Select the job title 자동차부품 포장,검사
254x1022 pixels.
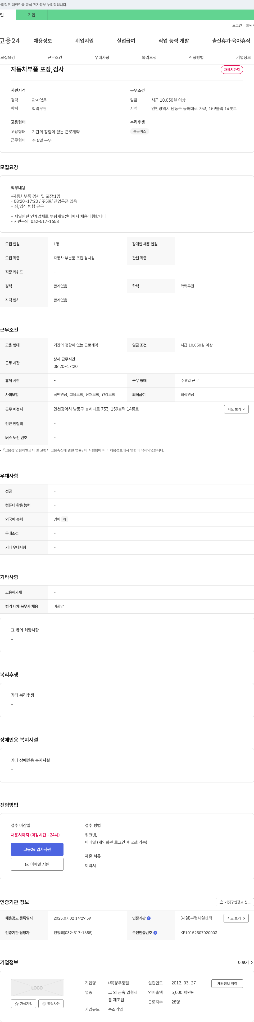[x=37, y=69]
